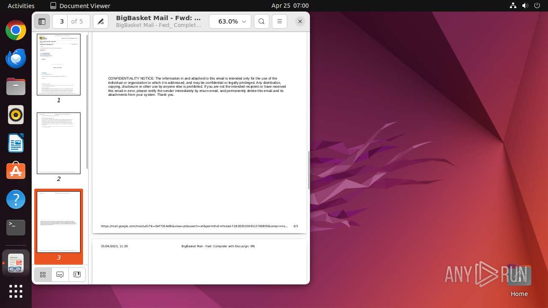Click the network status icon in top bar
Screen dimensions: 548x308
click(513, 6)
